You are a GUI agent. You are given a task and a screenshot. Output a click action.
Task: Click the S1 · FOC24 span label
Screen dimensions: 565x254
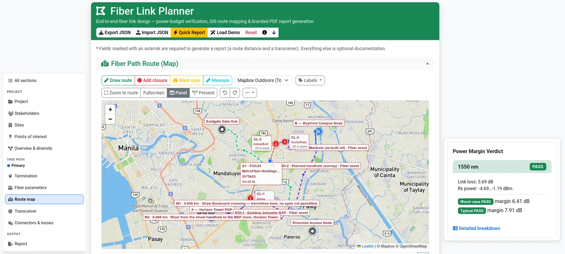click(x=261, y=174)
